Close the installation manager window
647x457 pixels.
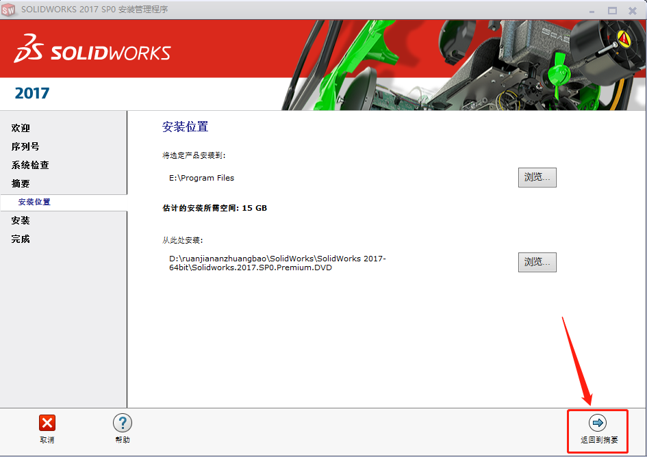633,11
